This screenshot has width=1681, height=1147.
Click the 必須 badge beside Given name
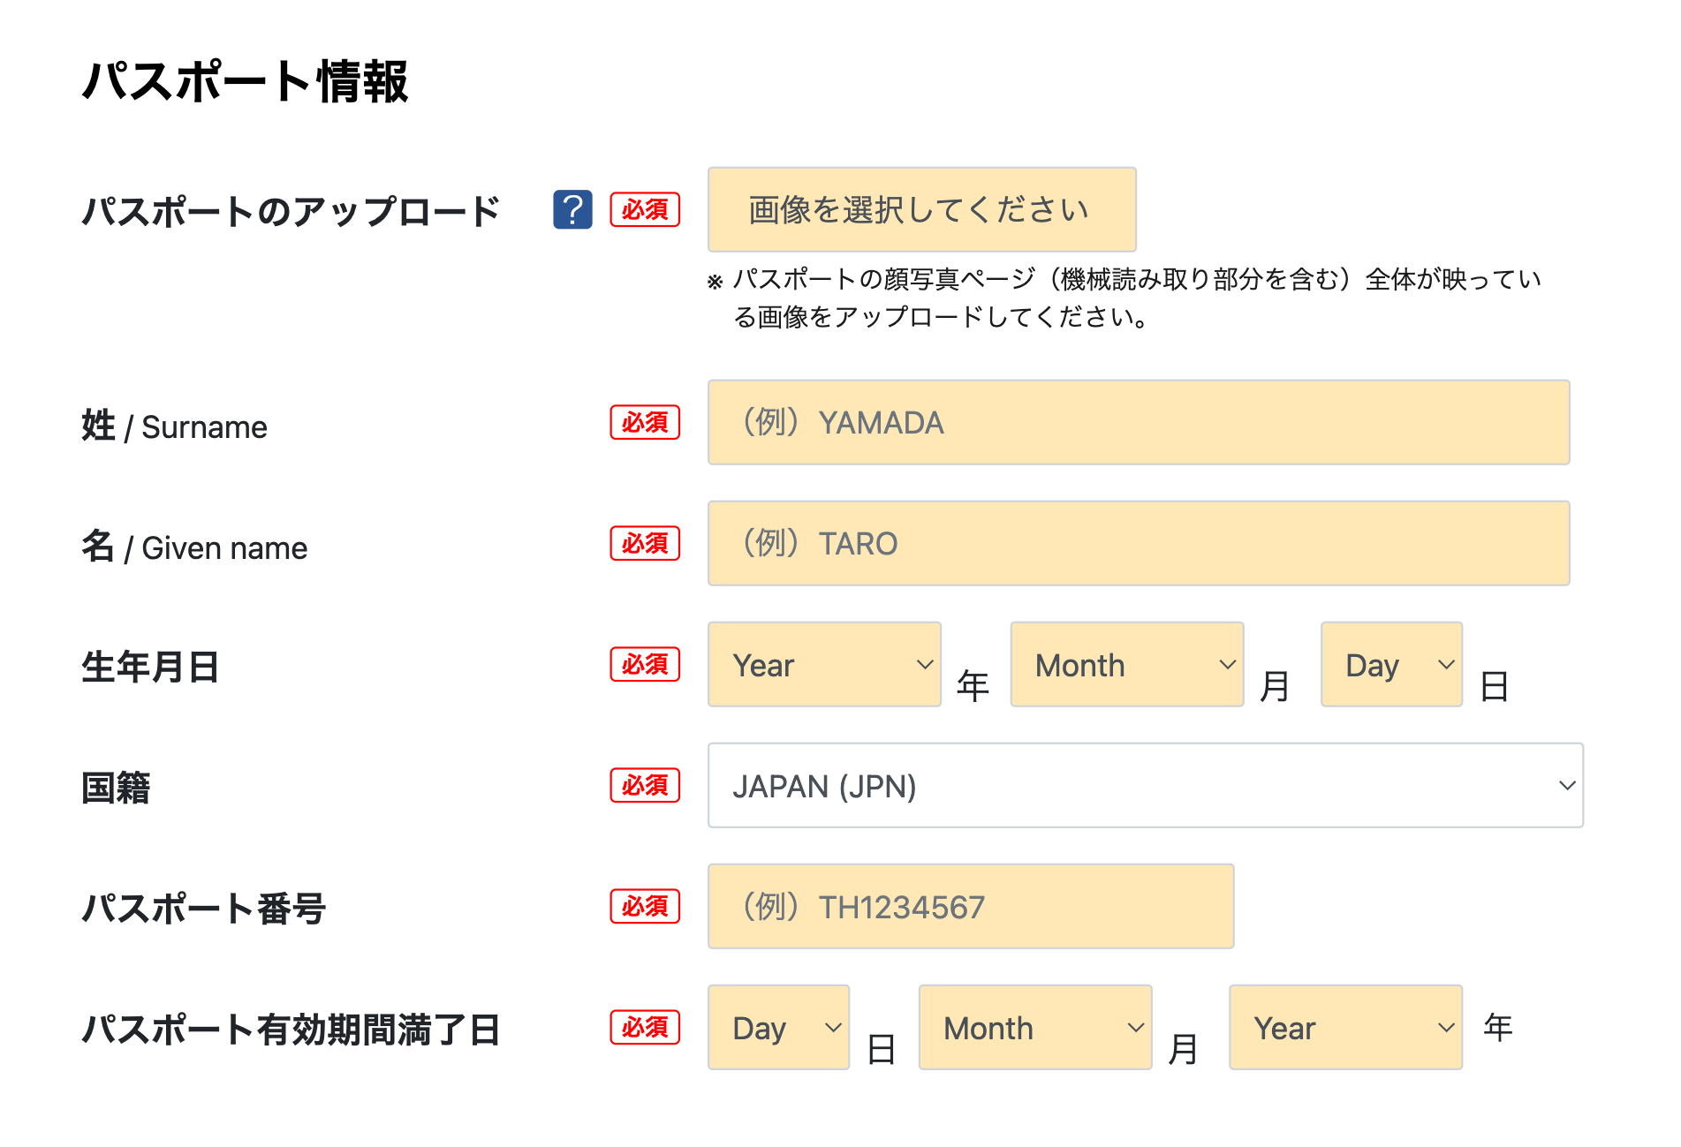645,544
